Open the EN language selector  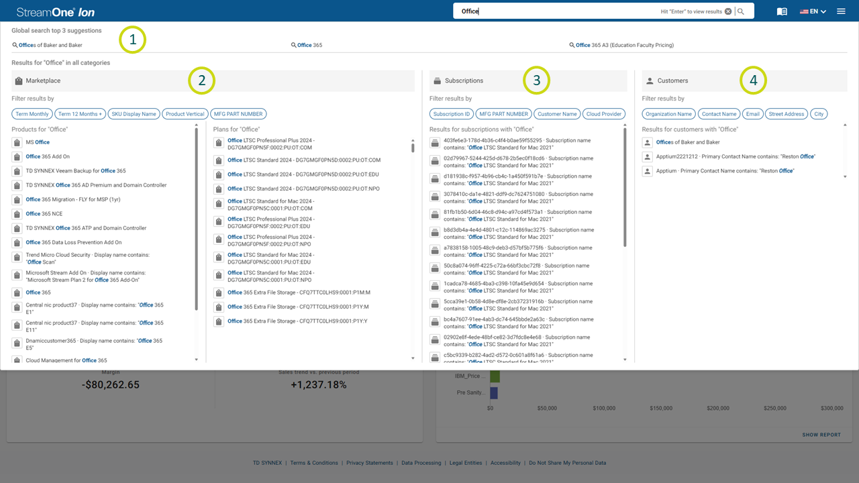[813, 11]
